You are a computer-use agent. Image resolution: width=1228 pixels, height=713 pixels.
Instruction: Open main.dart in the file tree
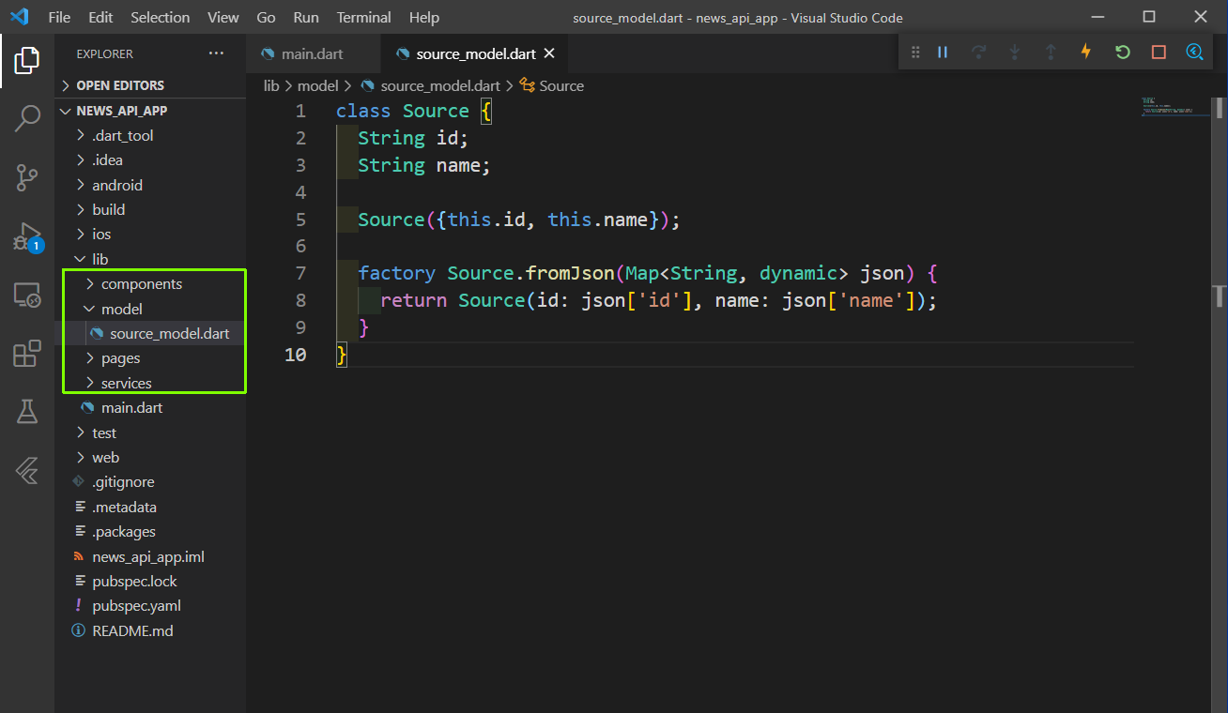coord(150,407)
